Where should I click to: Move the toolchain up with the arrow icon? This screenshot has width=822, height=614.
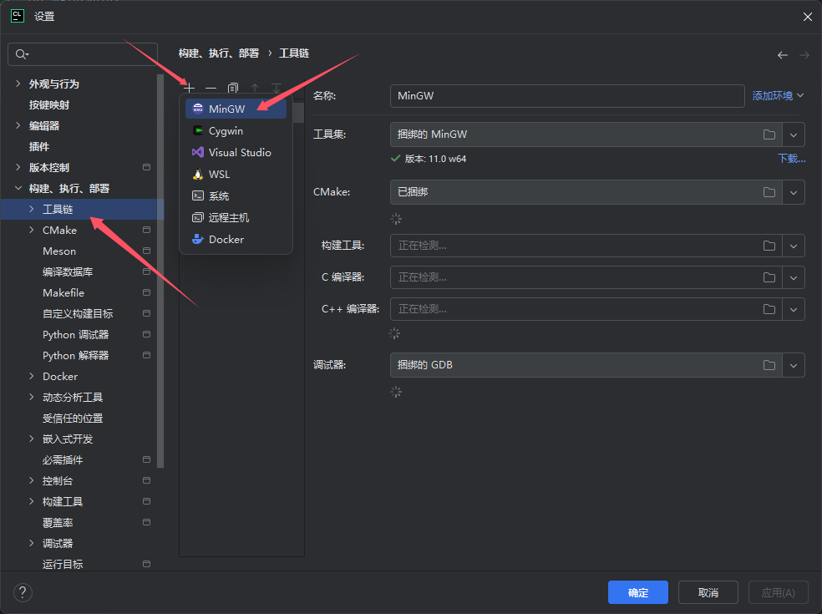pyautogui.click(x=255, y=88)
